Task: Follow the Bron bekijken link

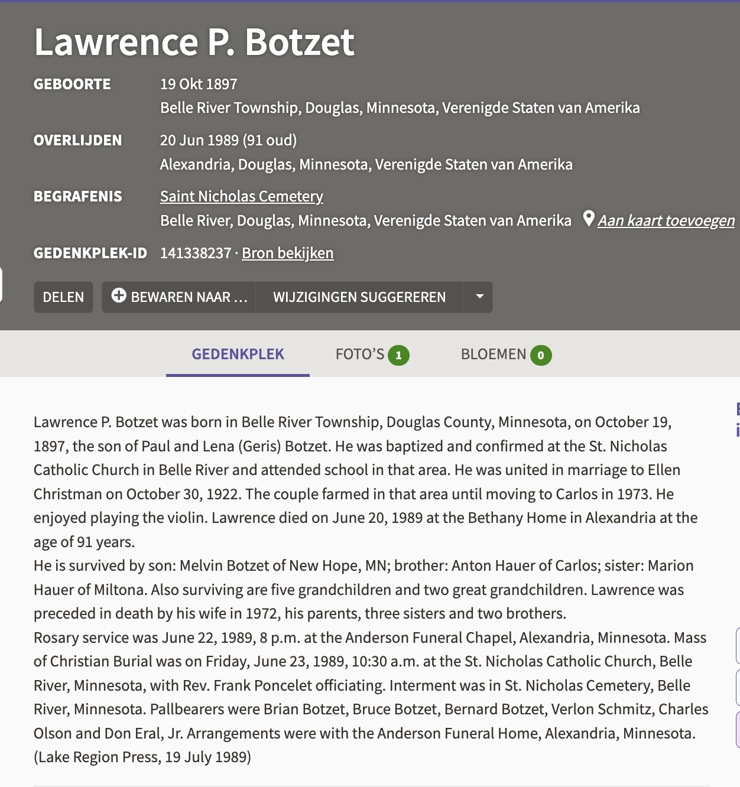Action: (288, 253)
